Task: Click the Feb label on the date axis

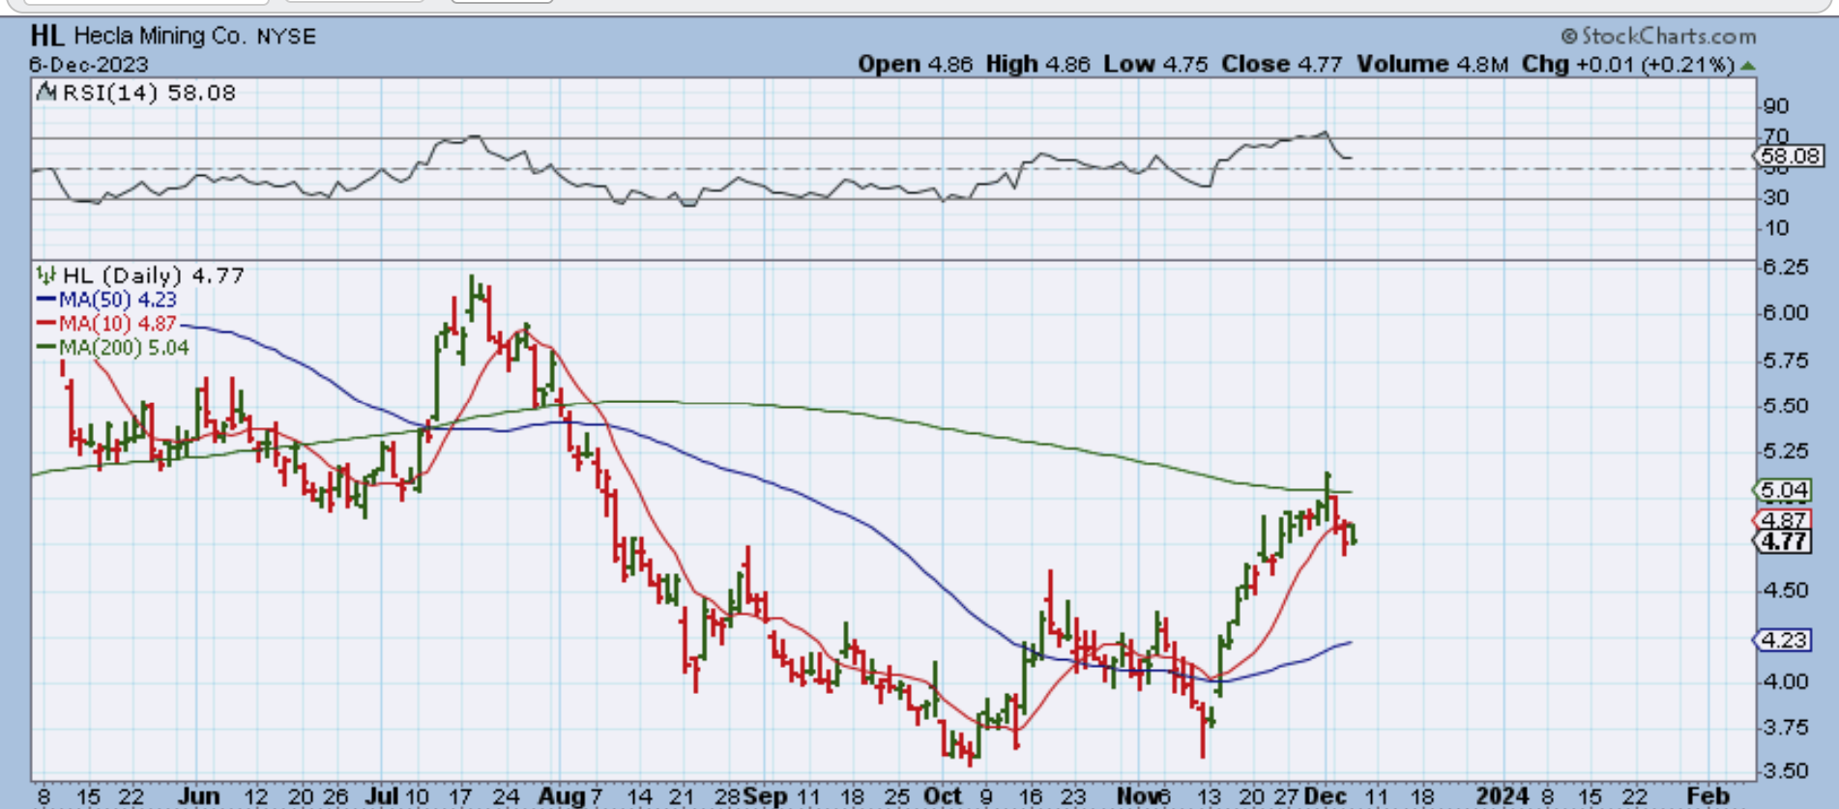Action: pyautogui.click(x=1708, y=796)
